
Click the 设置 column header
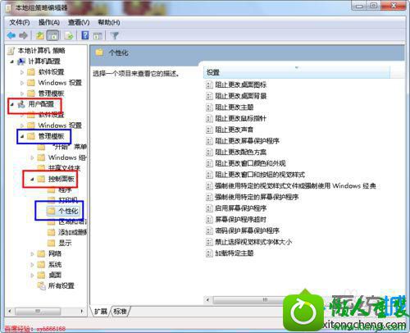[297, 72]
